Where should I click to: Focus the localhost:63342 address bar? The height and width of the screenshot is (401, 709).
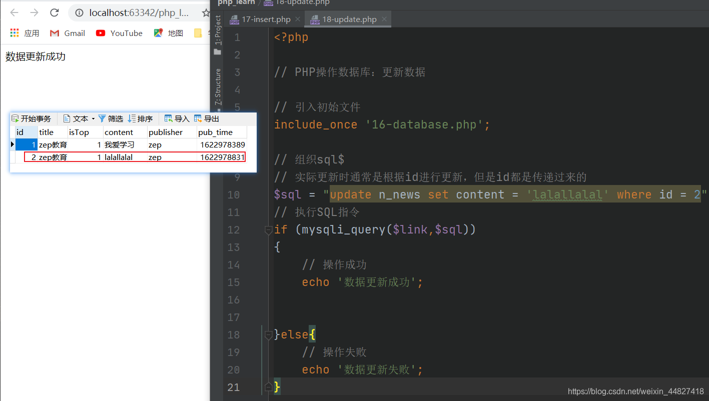(x=139, y=12)
